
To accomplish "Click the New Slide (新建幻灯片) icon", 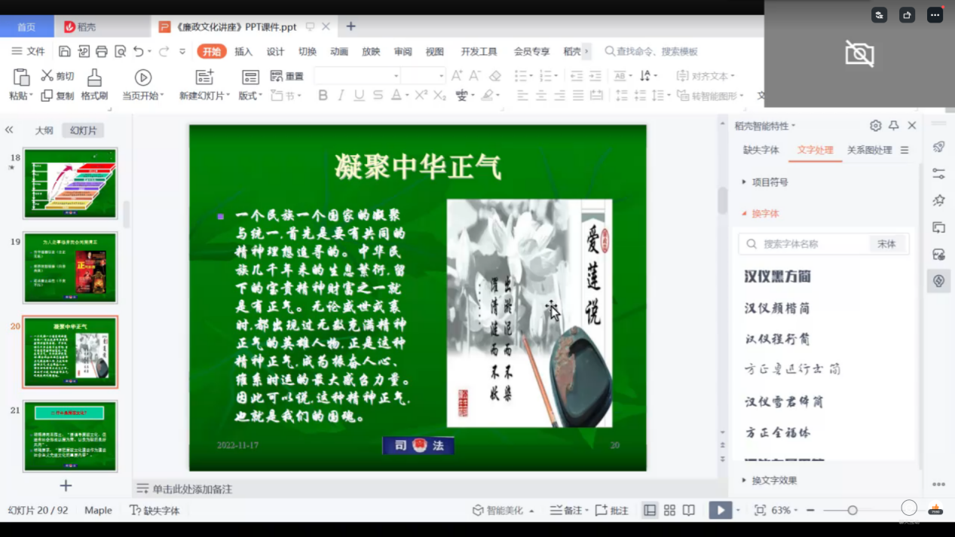I will click(x=204, y=78).
